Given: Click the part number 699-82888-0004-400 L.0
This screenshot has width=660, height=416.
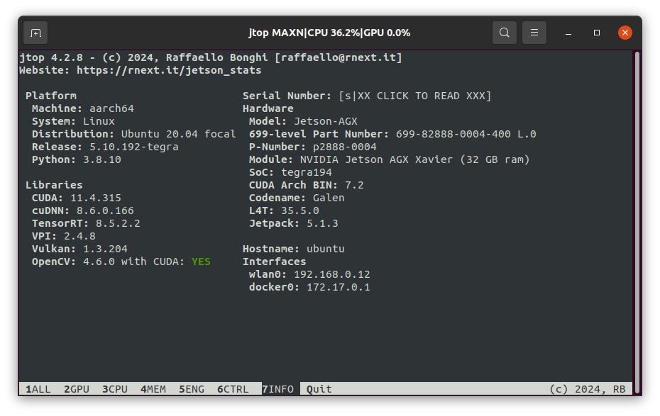Looking at the screenshot, I should (x=466, y=134).
